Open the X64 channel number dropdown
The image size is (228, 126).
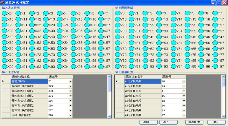[x=70, y=96]
